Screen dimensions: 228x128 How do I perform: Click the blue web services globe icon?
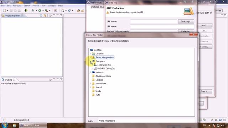(69, 11)
